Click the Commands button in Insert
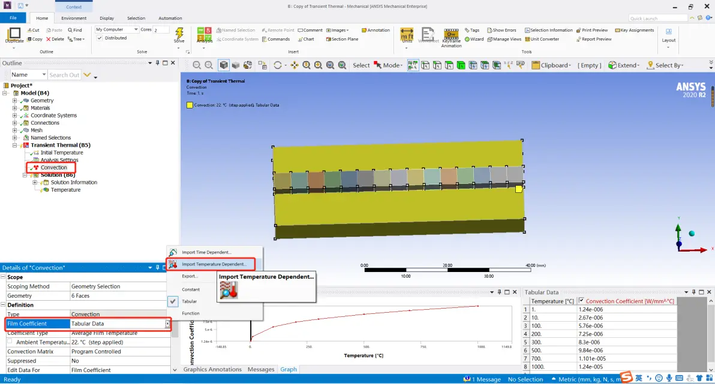715x384 pixels. 276,39
